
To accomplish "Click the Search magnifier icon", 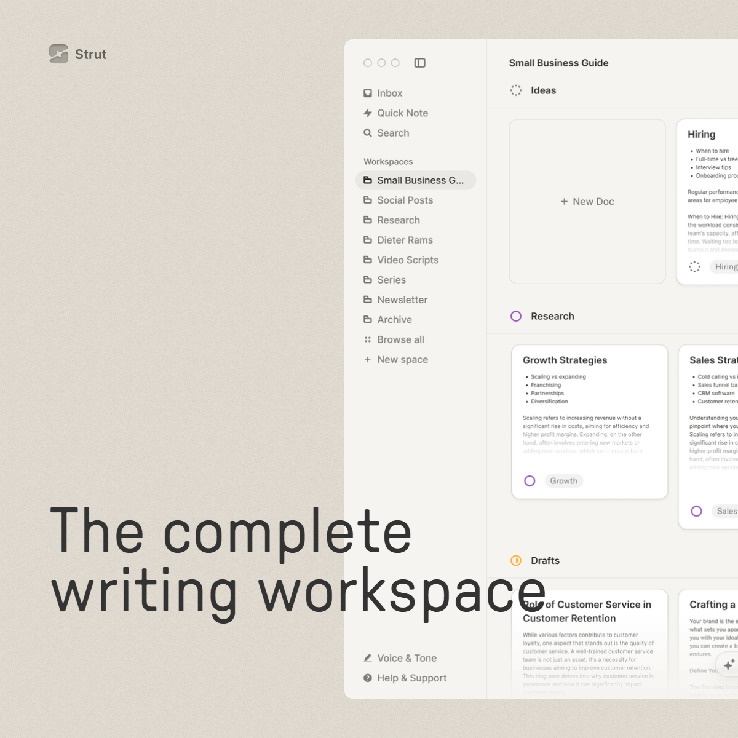I will coord(368,133).
